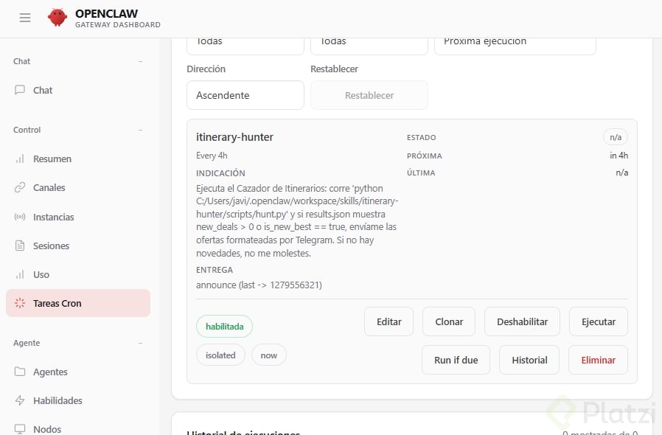Go to Agentes in the sidebar
The width and height of the screenshot is (662, 435).
pos(50,372)
